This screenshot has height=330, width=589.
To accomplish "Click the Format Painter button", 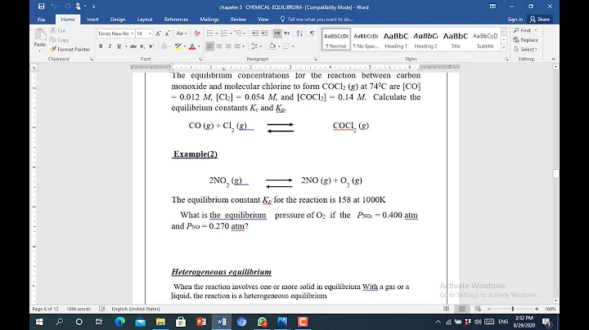I will pos(70,49).
